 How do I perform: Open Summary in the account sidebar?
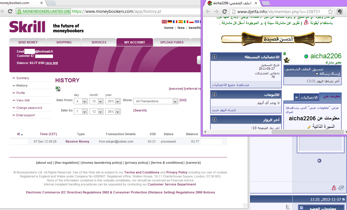(23, 78)
